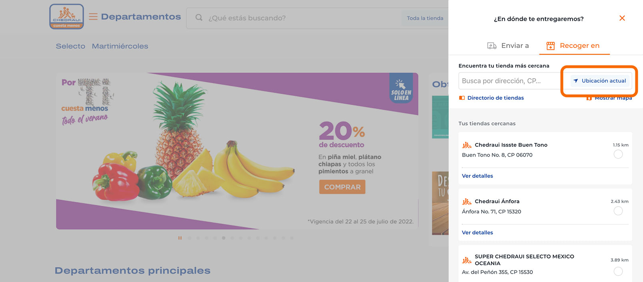The width and height of the screenshot is (643, 282).
Task: Click the Chedraui logo icon
Action: point(66,16)
